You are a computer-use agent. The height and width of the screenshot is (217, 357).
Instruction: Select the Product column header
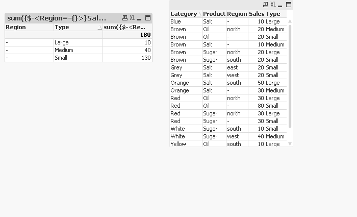(x=214, y=14)
